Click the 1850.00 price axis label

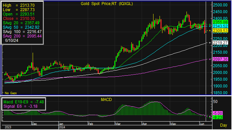pyautogui.click(x=220, y=93)
